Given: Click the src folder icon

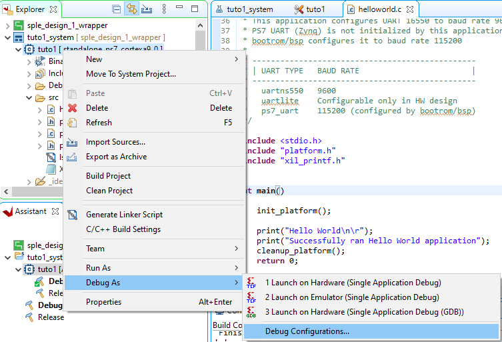Looking at the screenshot, I should (40, 98).
